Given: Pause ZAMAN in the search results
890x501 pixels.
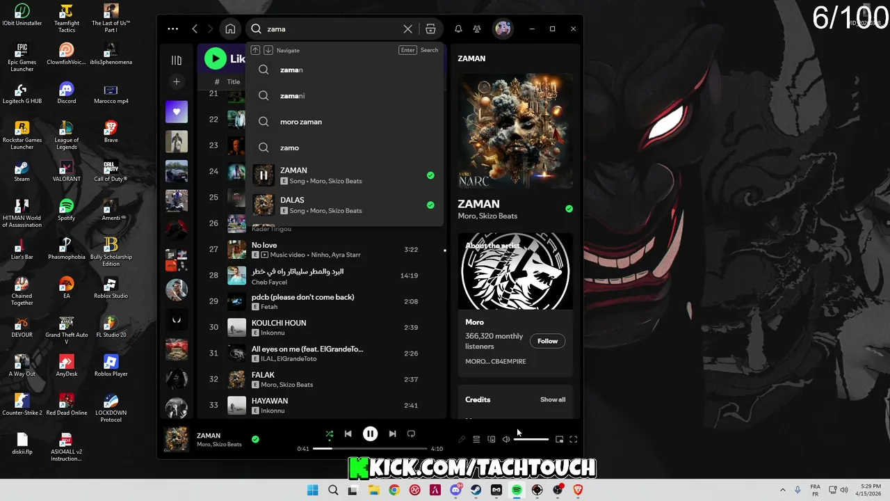Looking at the screenshot, I should point(264,175).
